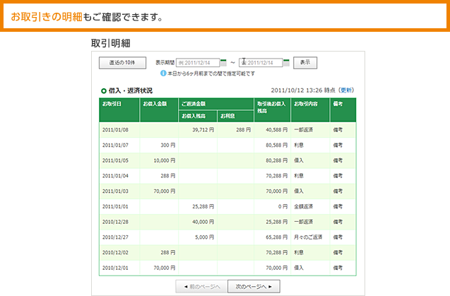
Task: Select the 取引後お借入残高 column header
Action: (273, 110)
